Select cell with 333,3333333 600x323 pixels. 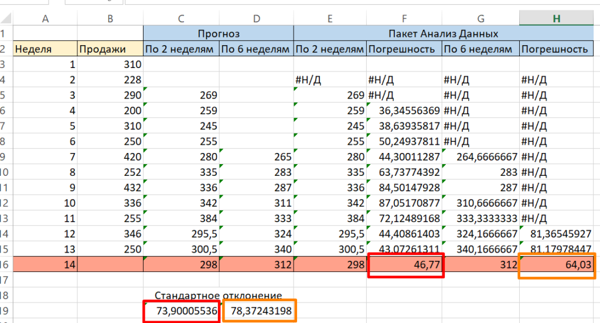(x=480, y=218)
